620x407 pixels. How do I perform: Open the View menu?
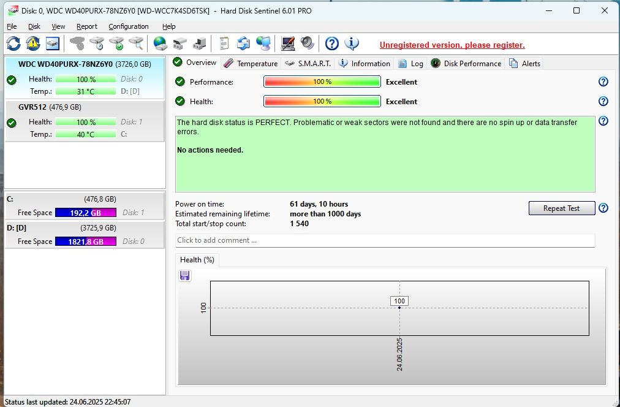coord(58,26)
